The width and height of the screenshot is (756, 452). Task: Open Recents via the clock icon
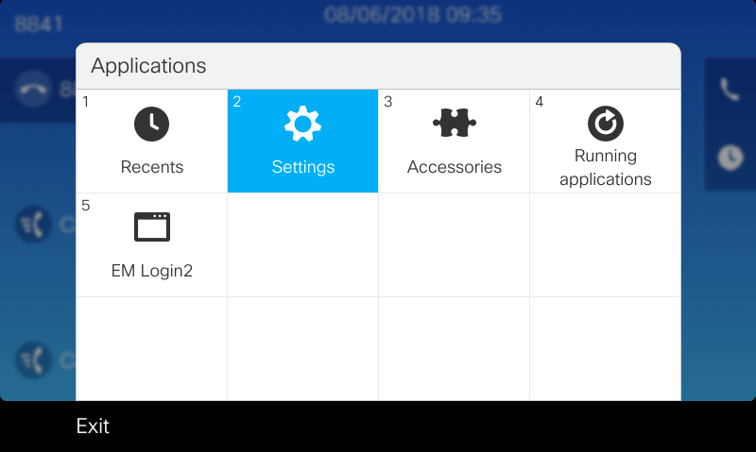tap(151, 125)
